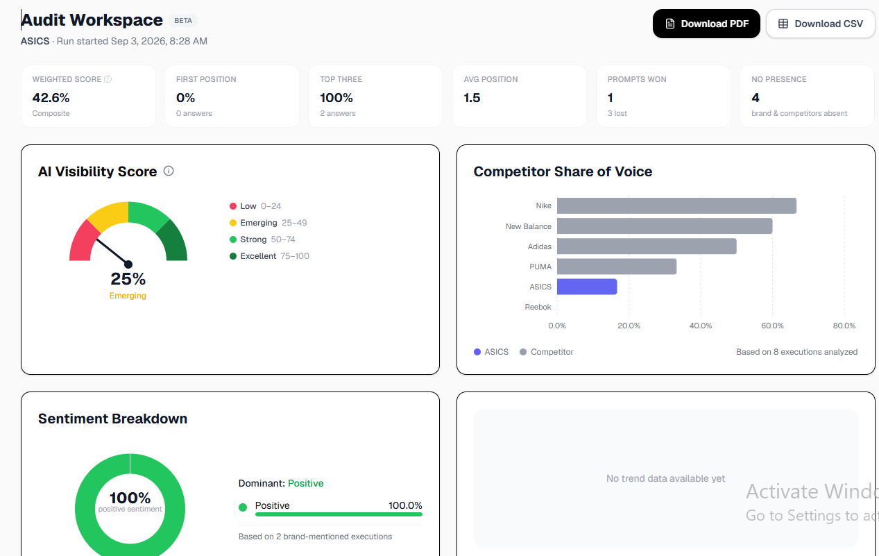Screen dimensions: 879x556
Task: Click the ASICS legend dot below chart
Action: (477, 352)
